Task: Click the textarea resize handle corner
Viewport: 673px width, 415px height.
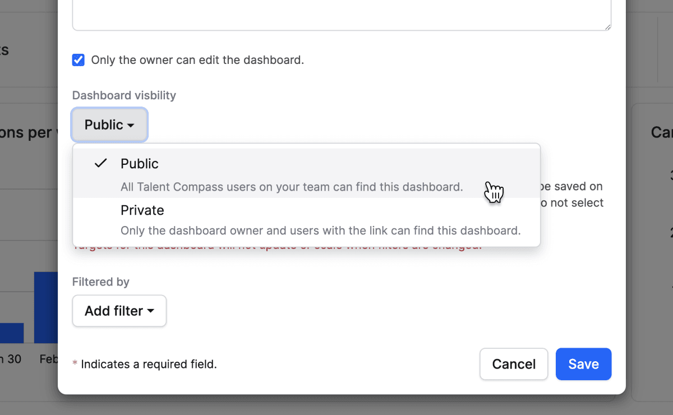Action: 608,27
